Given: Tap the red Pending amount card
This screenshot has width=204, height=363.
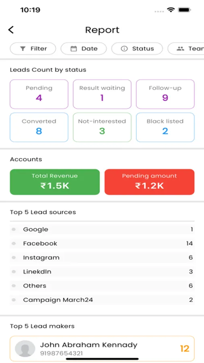Looking at the screenshot, I should point(149,182).
